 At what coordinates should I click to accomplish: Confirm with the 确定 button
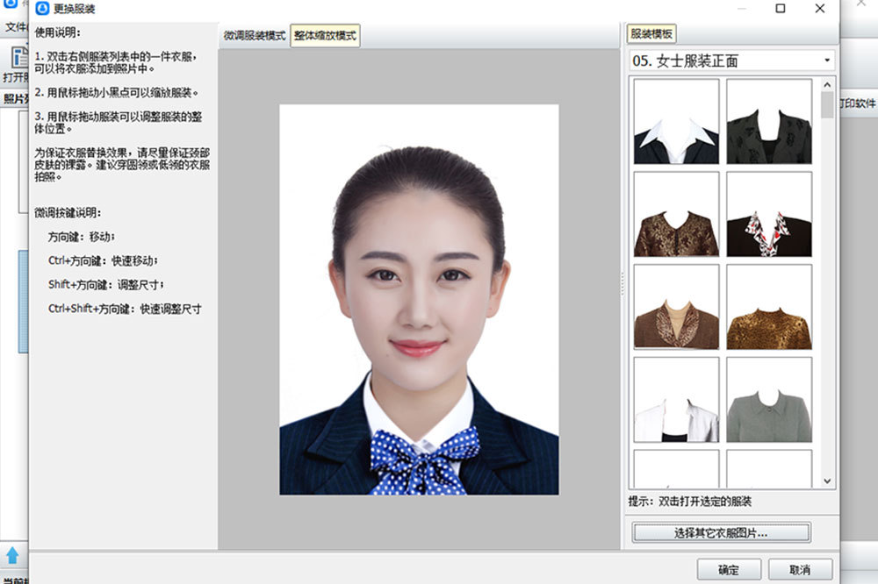point(728,569)
